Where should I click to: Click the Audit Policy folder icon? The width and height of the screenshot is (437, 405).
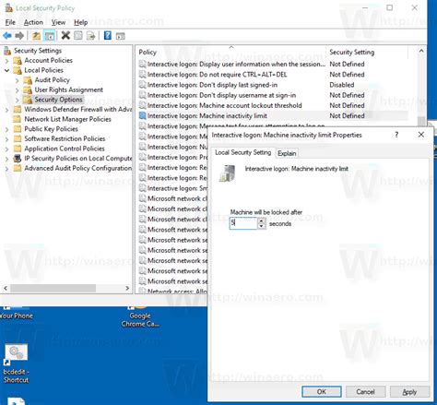point(28,80)
